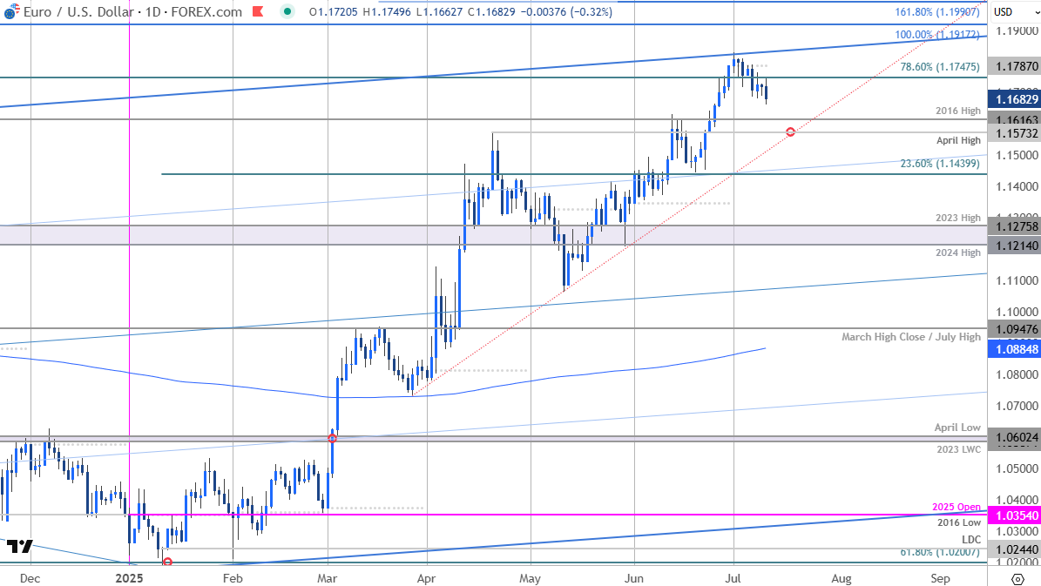Click the Euro / U.S. Dollar symbol title
Screen dimensions: 1041x586
(x=74, y=12)
